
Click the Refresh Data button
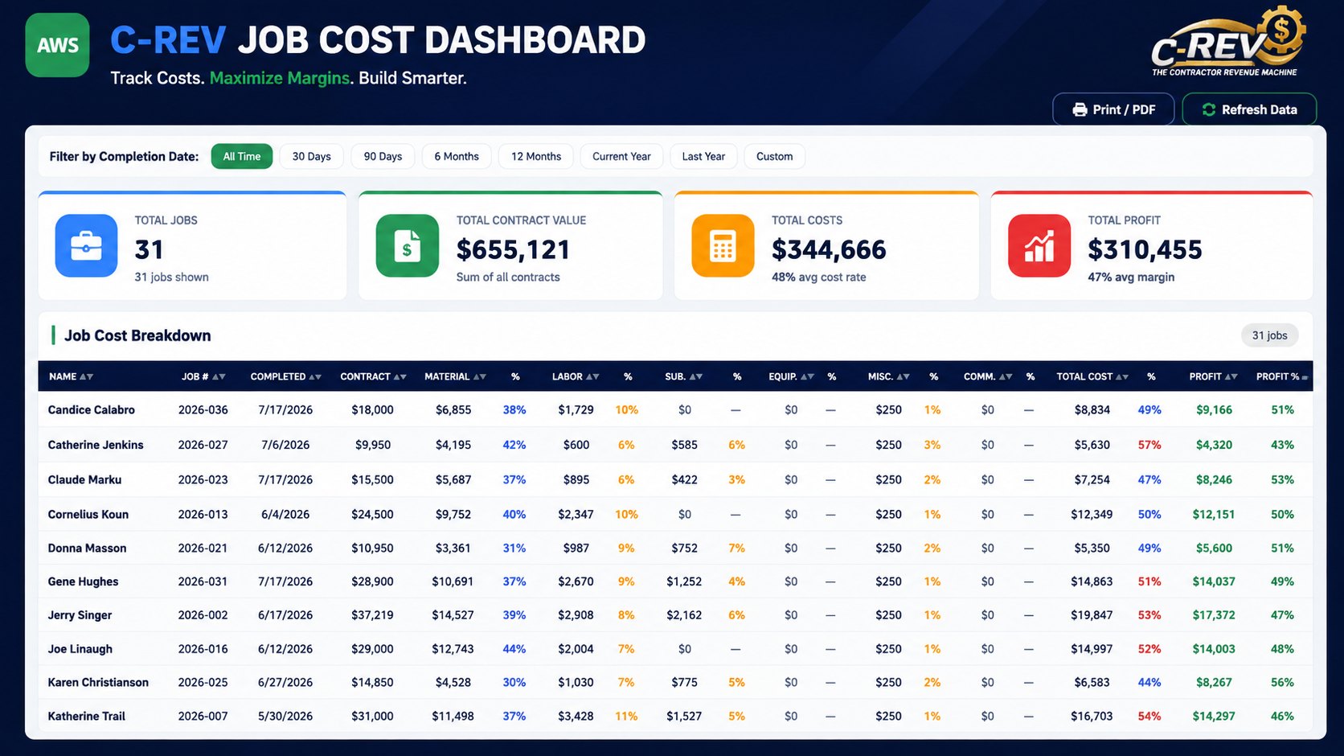pos(1249,109)
